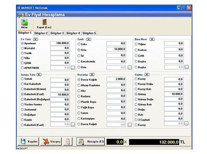Open ellipsis button in Isınma Türü last row
207x154 pixels.
pos(73,124)
